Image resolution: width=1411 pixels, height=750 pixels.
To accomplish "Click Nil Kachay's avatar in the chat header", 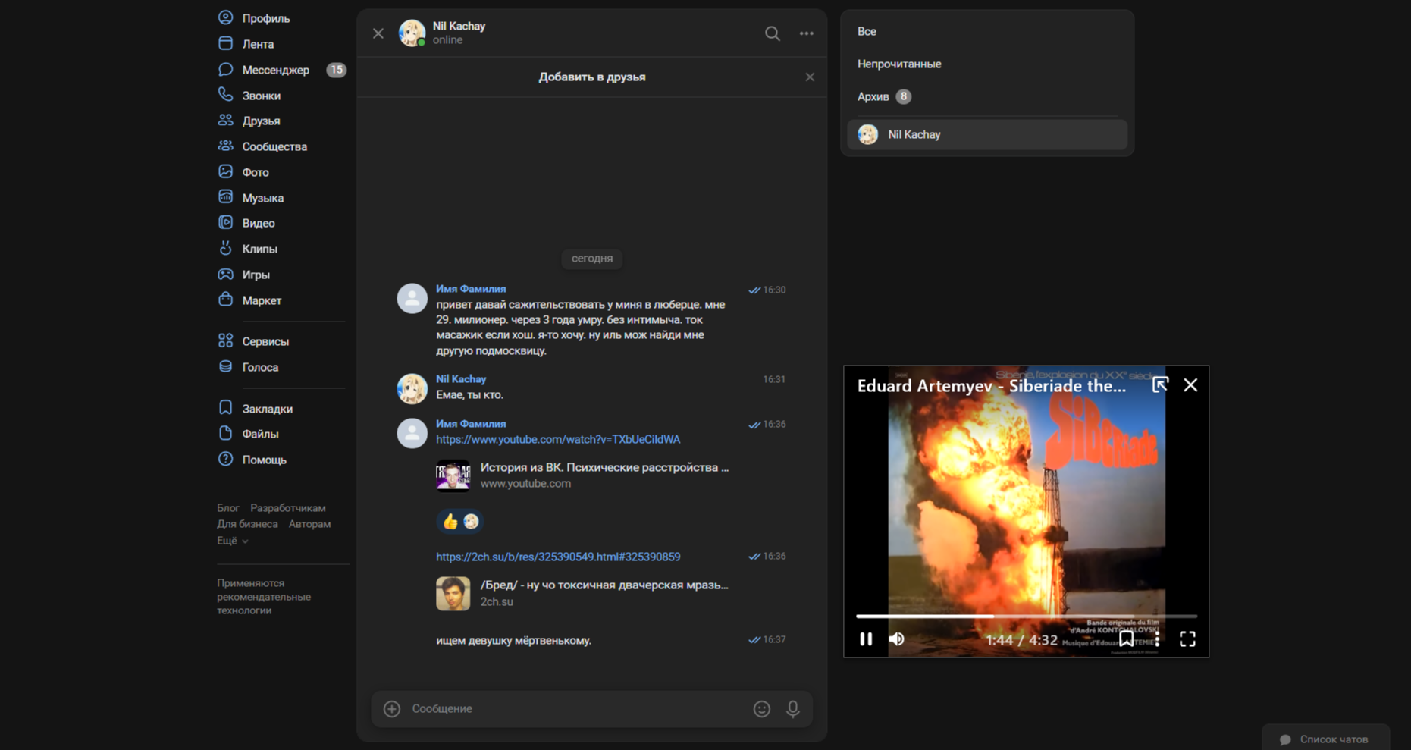I will 412,33.
